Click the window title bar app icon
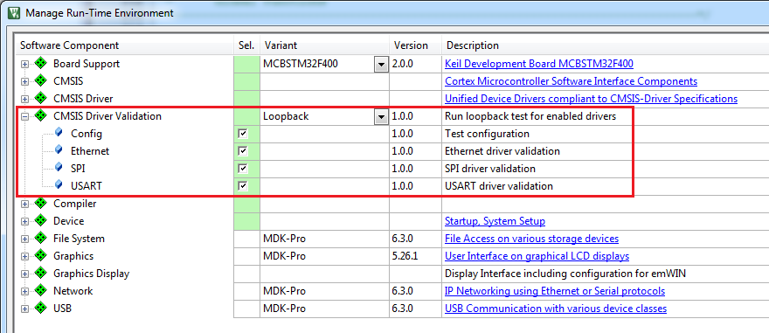The width and height of the screenshot is (769, 333). coord(15,13)
